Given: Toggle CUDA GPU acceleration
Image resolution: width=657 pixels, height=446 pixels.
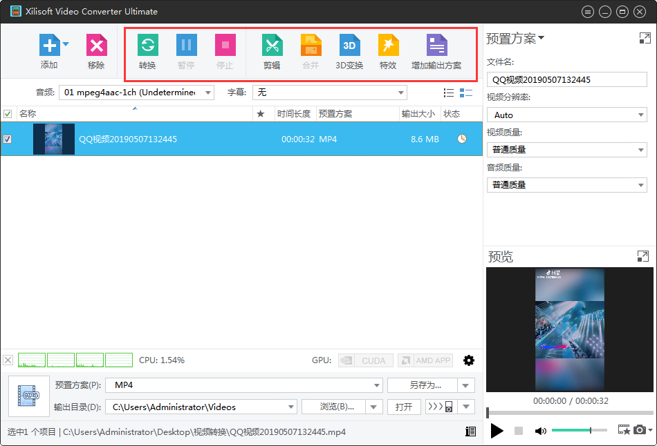Looking at the screenshot, I should 366,360.
